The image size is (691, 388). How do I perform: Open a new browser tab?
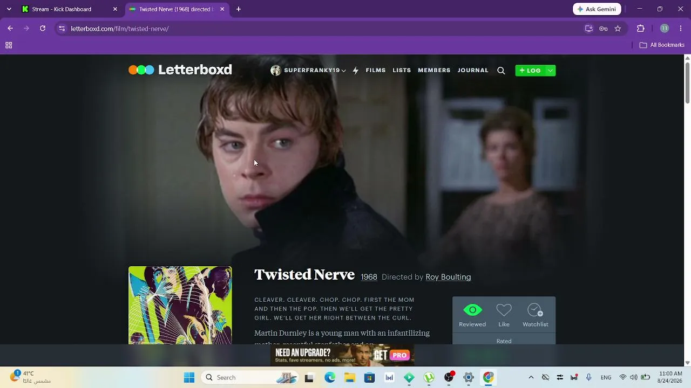pos(239,9)
